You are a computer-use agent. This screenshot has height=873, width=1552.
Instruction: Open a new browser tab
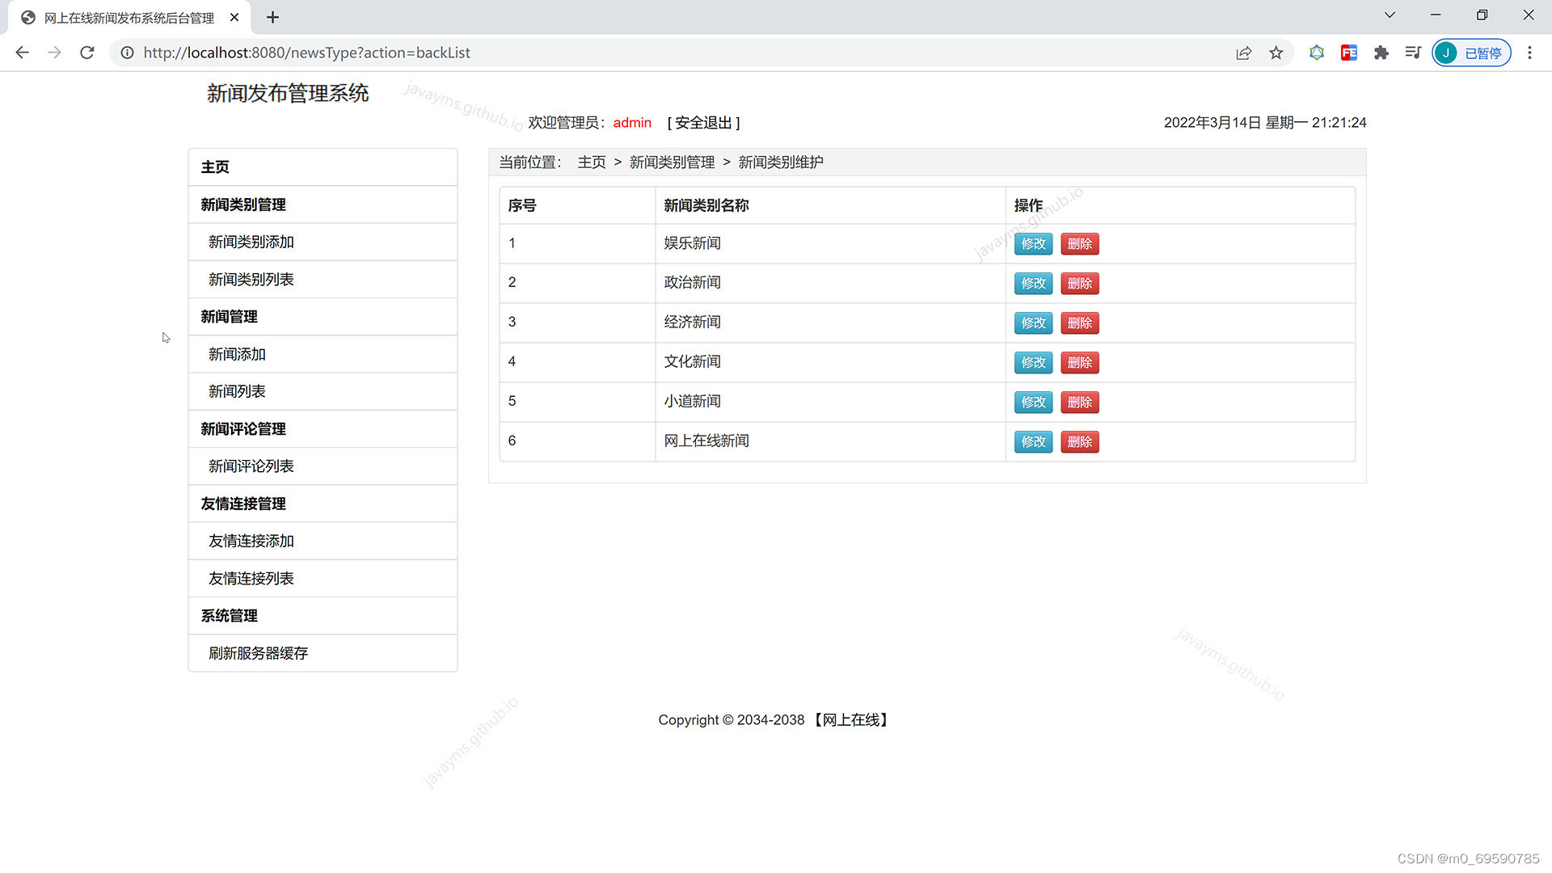[272, 17]
